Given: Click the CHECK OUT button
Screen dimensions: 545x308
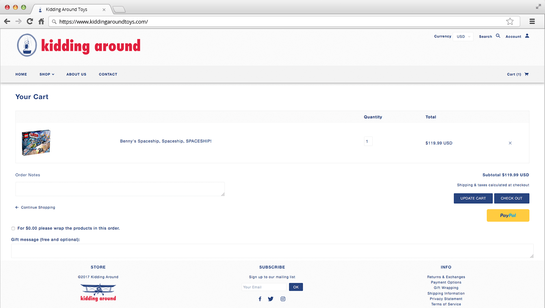Looking at the screenshot, I should [x=512, y=198].
